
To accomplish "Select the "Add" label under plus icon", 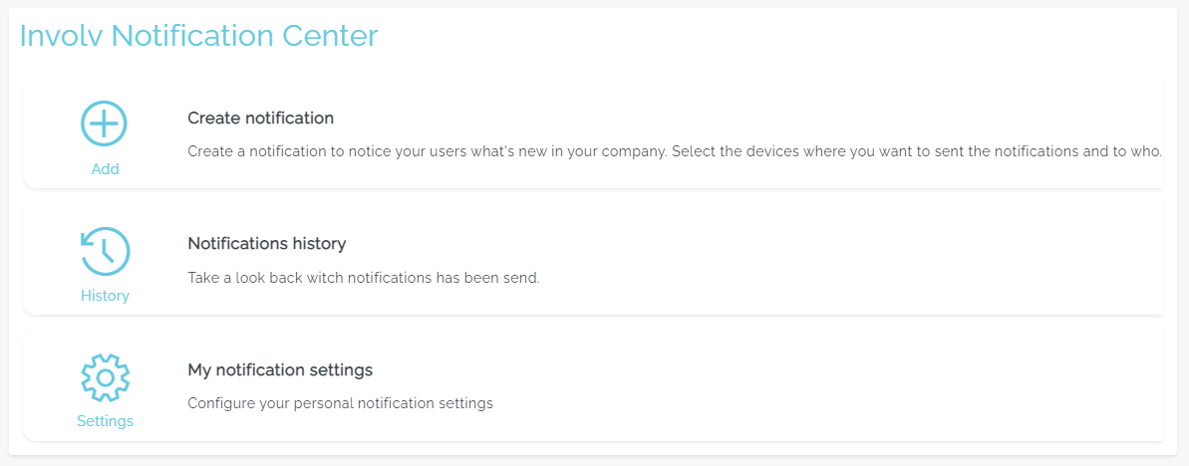I will click(105, 169).
